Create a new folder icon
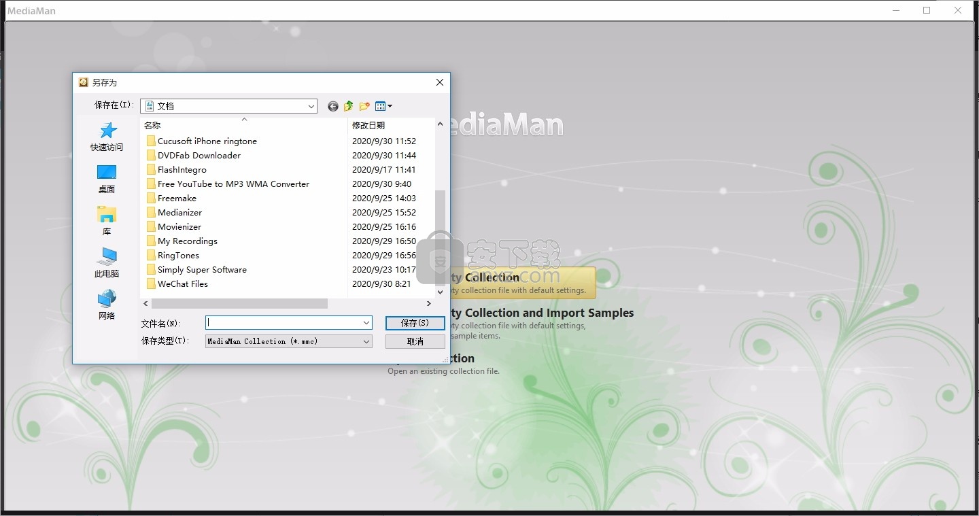 click(x=365, y=106)
